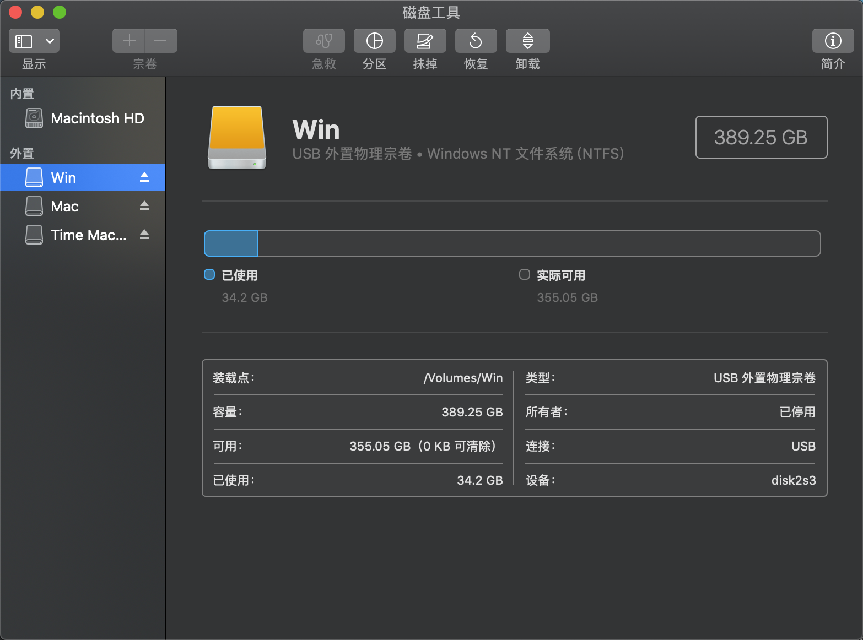Image resolution: width=863 pixels, height=640 pixels.
Task: Click the Win drive icon in sidebar
Action: (x=34, y=177)
